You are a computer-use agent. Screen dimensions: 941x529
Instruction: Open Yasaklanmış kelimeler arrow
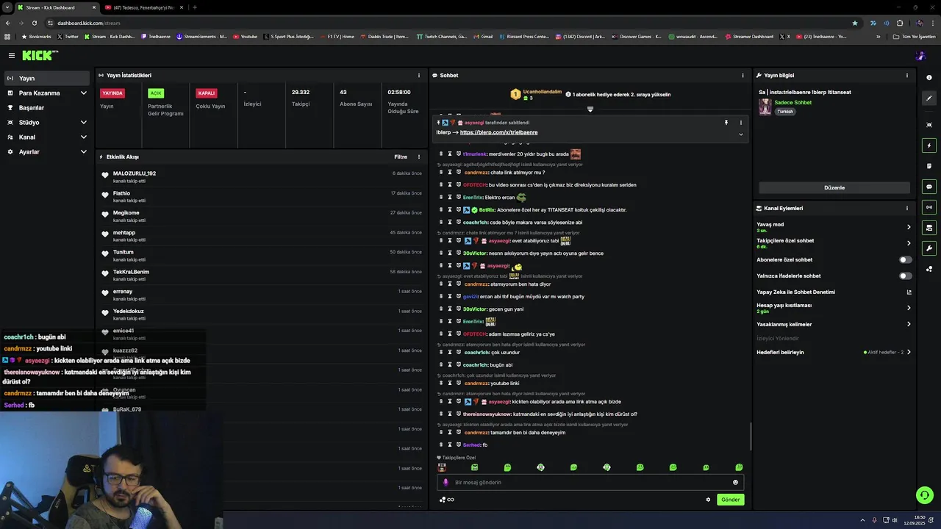[x=909, y=324]
